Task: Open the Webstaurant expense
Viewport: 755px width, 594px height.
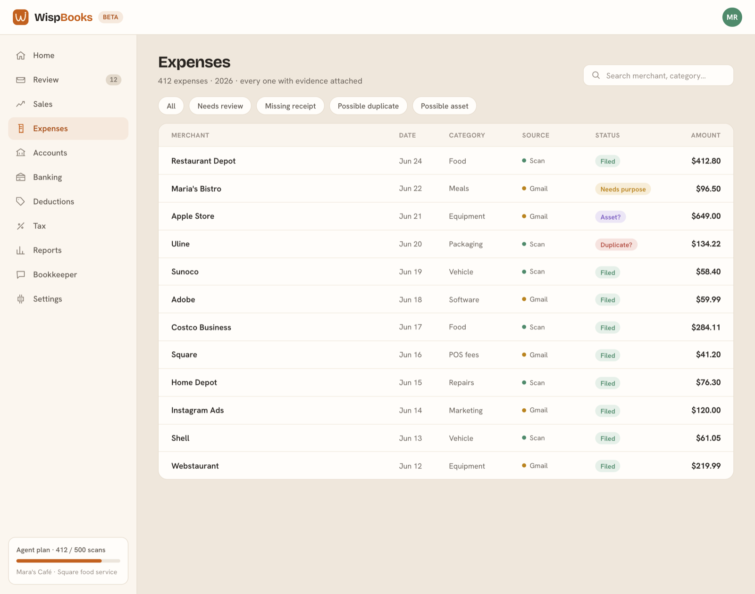Action: coord(446,466)
